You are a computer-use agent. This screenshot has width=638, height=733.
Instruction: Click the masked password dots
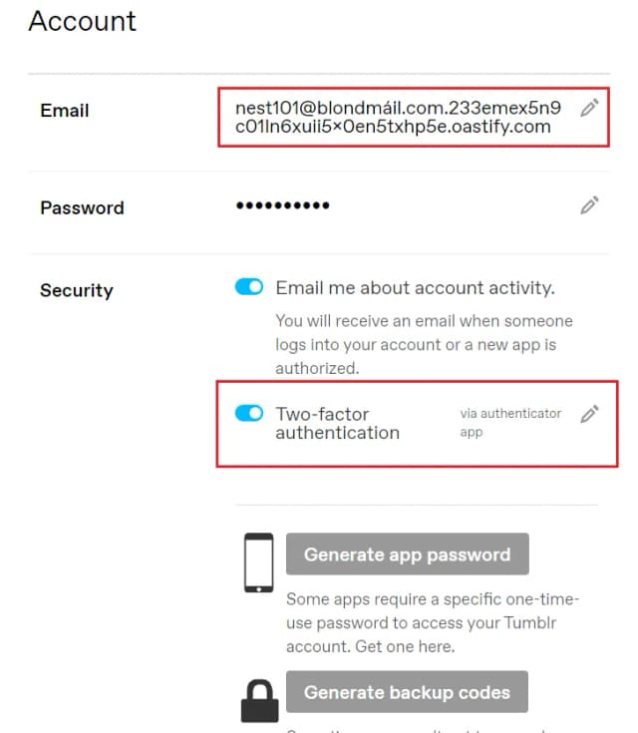(x=282, y=206)
